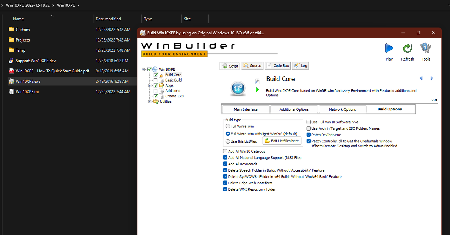Screen dimensions: 450x235
Task: Click the Additions script gear icon
Action: (x=162, y=91)
